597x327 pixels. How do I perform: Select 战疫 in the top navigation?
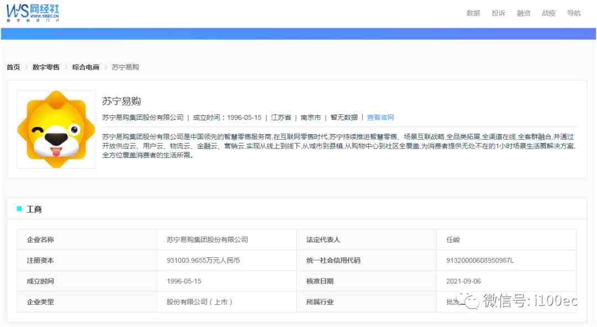click(x=549, y=13)
